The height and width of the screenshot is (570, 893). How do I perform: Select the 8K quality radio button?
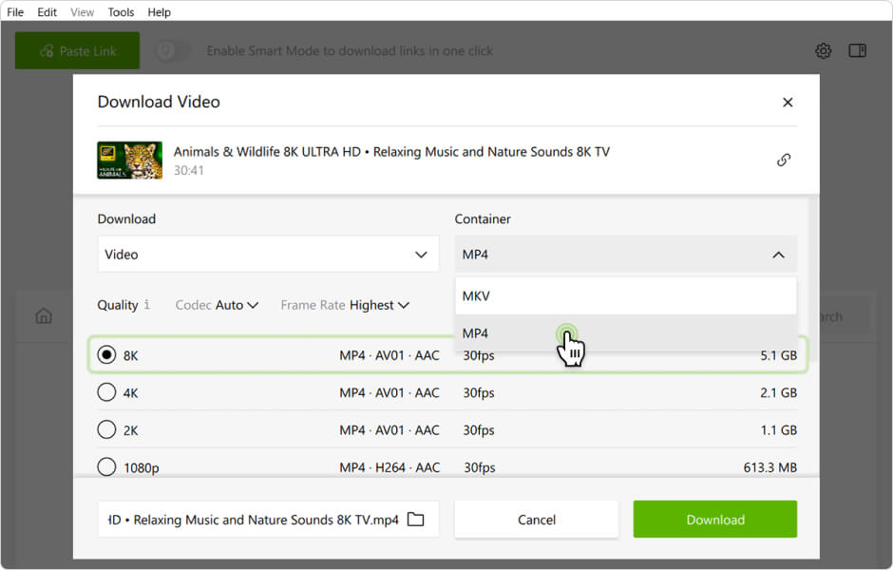pyautogui.click(x=106, y=355)
